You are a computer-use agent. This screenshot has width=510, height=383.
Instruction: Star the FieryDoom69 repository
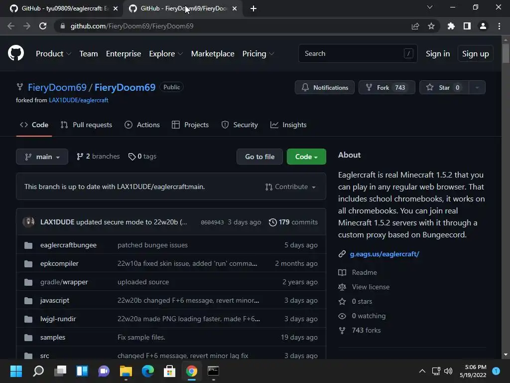444,87
